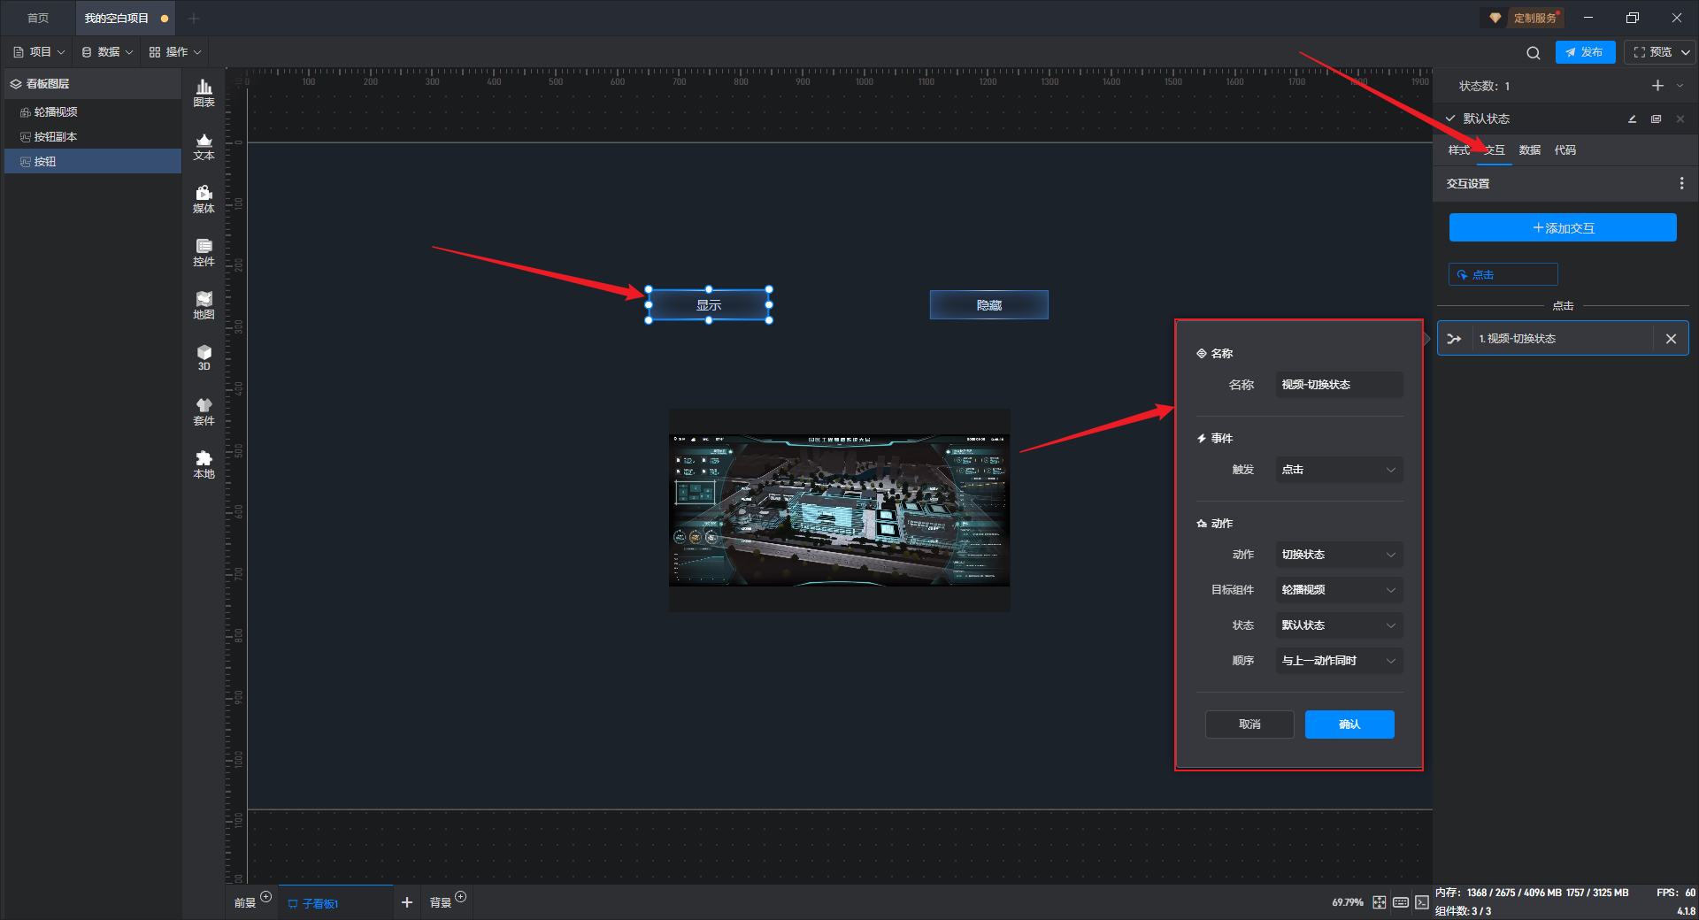
Task: Switch to the 代码 code tab
Action: (x=1565, y=150)
